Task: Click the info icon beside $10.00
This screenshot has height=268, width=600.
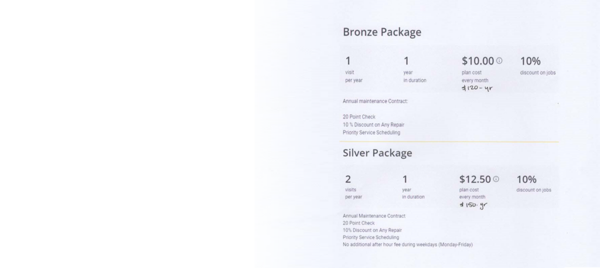Action: tap(499, 60)
